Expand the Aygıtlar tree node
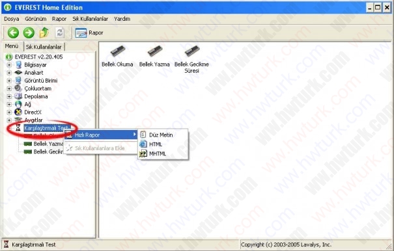 pos(9,120)
